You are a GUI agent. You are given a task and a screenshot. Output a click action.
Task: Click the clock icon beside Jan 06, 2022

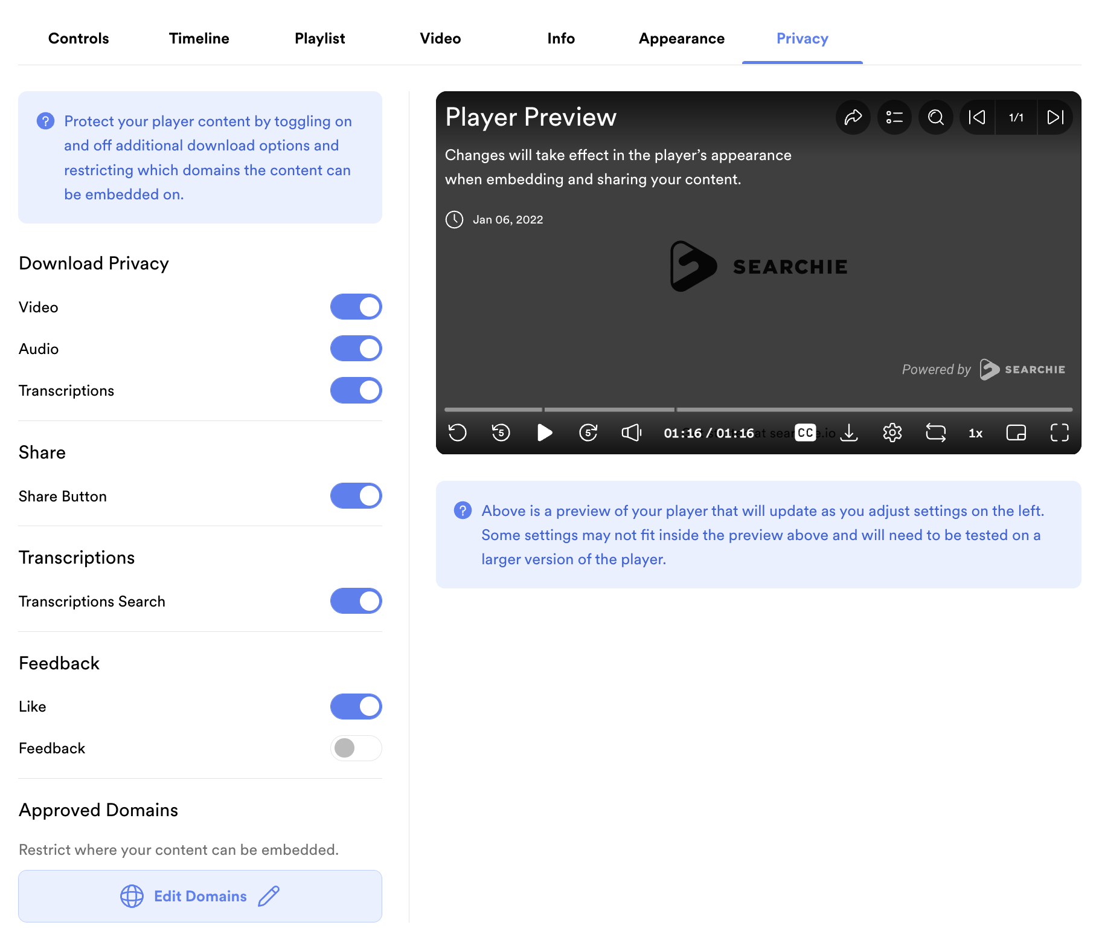pos(454,219)
